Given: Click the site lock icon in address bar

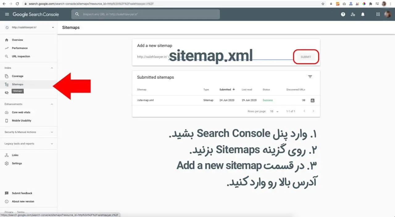Looking at the screenshot, I should pyautogui.click(x=26, y=4).
